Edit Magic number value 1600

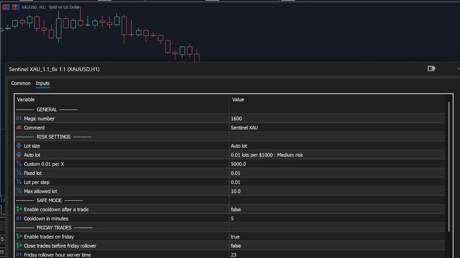click(337, 118)
